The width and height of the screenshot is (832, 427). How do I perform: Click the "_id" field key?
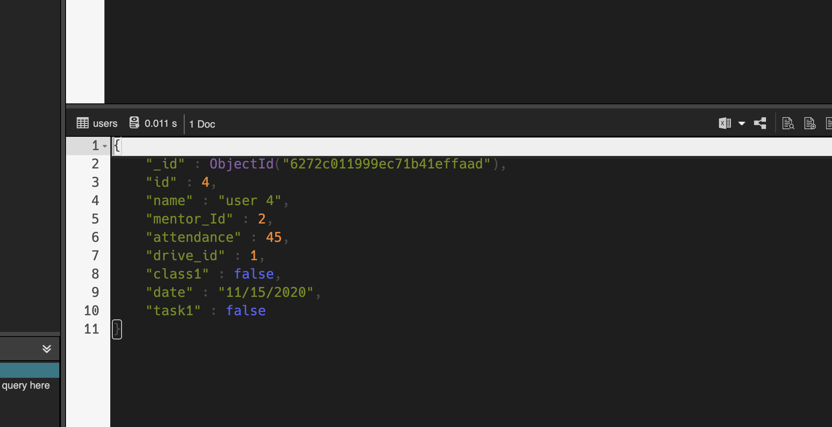pos(165,164)
